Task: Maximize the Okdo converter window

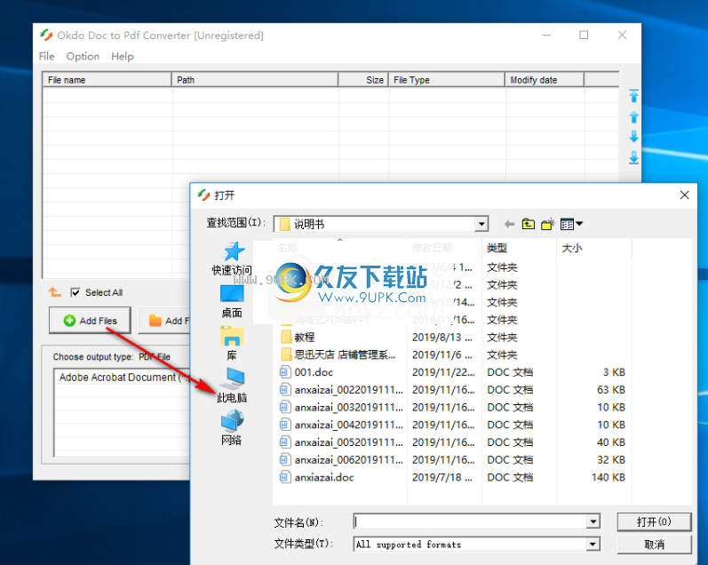Action: 584,35
